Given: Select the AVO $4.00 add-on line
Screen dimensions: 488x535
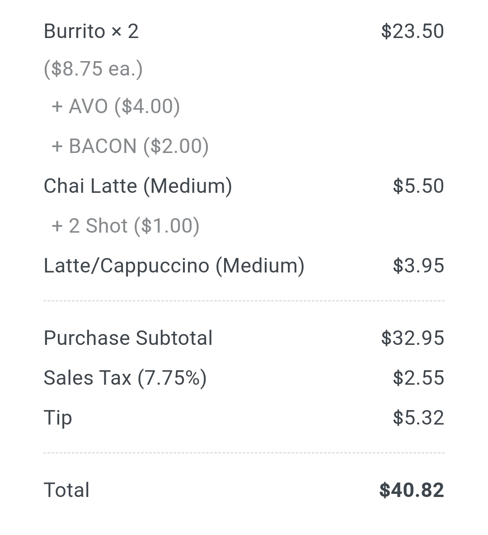Looking at the screenshot, I should click(116, 107).
